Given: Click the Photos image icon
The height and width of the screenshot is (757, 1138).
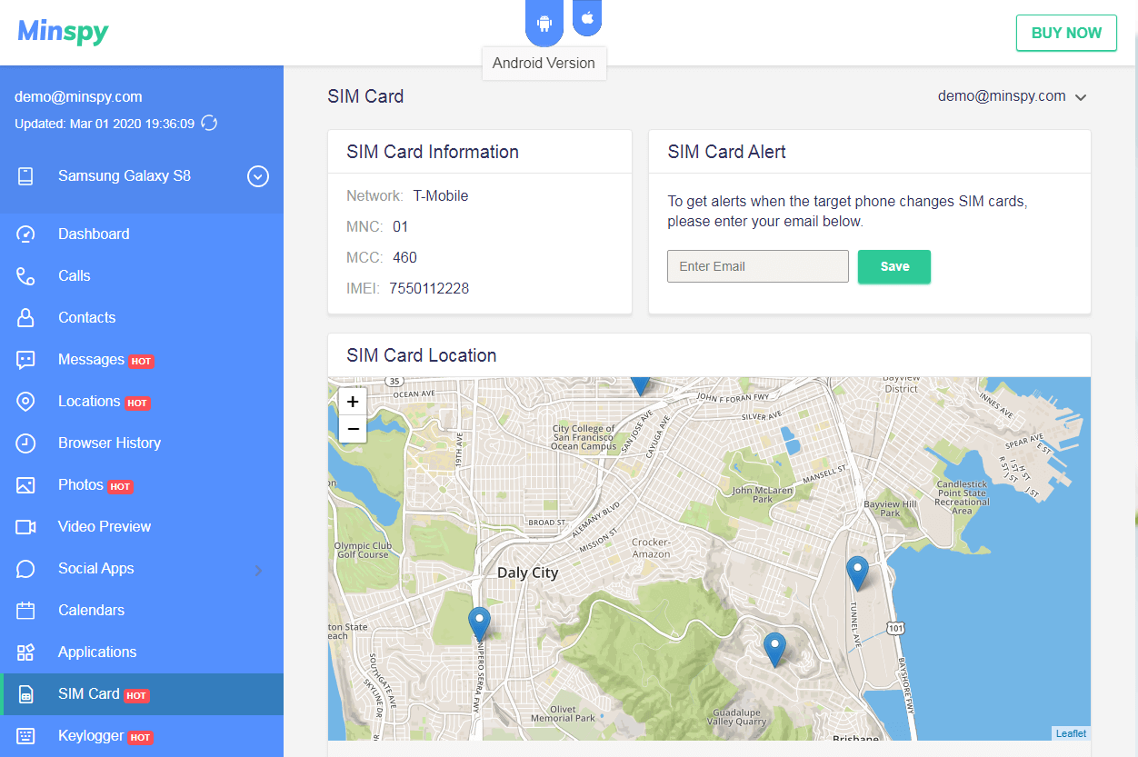Looking at the screenshot, I should tap(25, 484).
